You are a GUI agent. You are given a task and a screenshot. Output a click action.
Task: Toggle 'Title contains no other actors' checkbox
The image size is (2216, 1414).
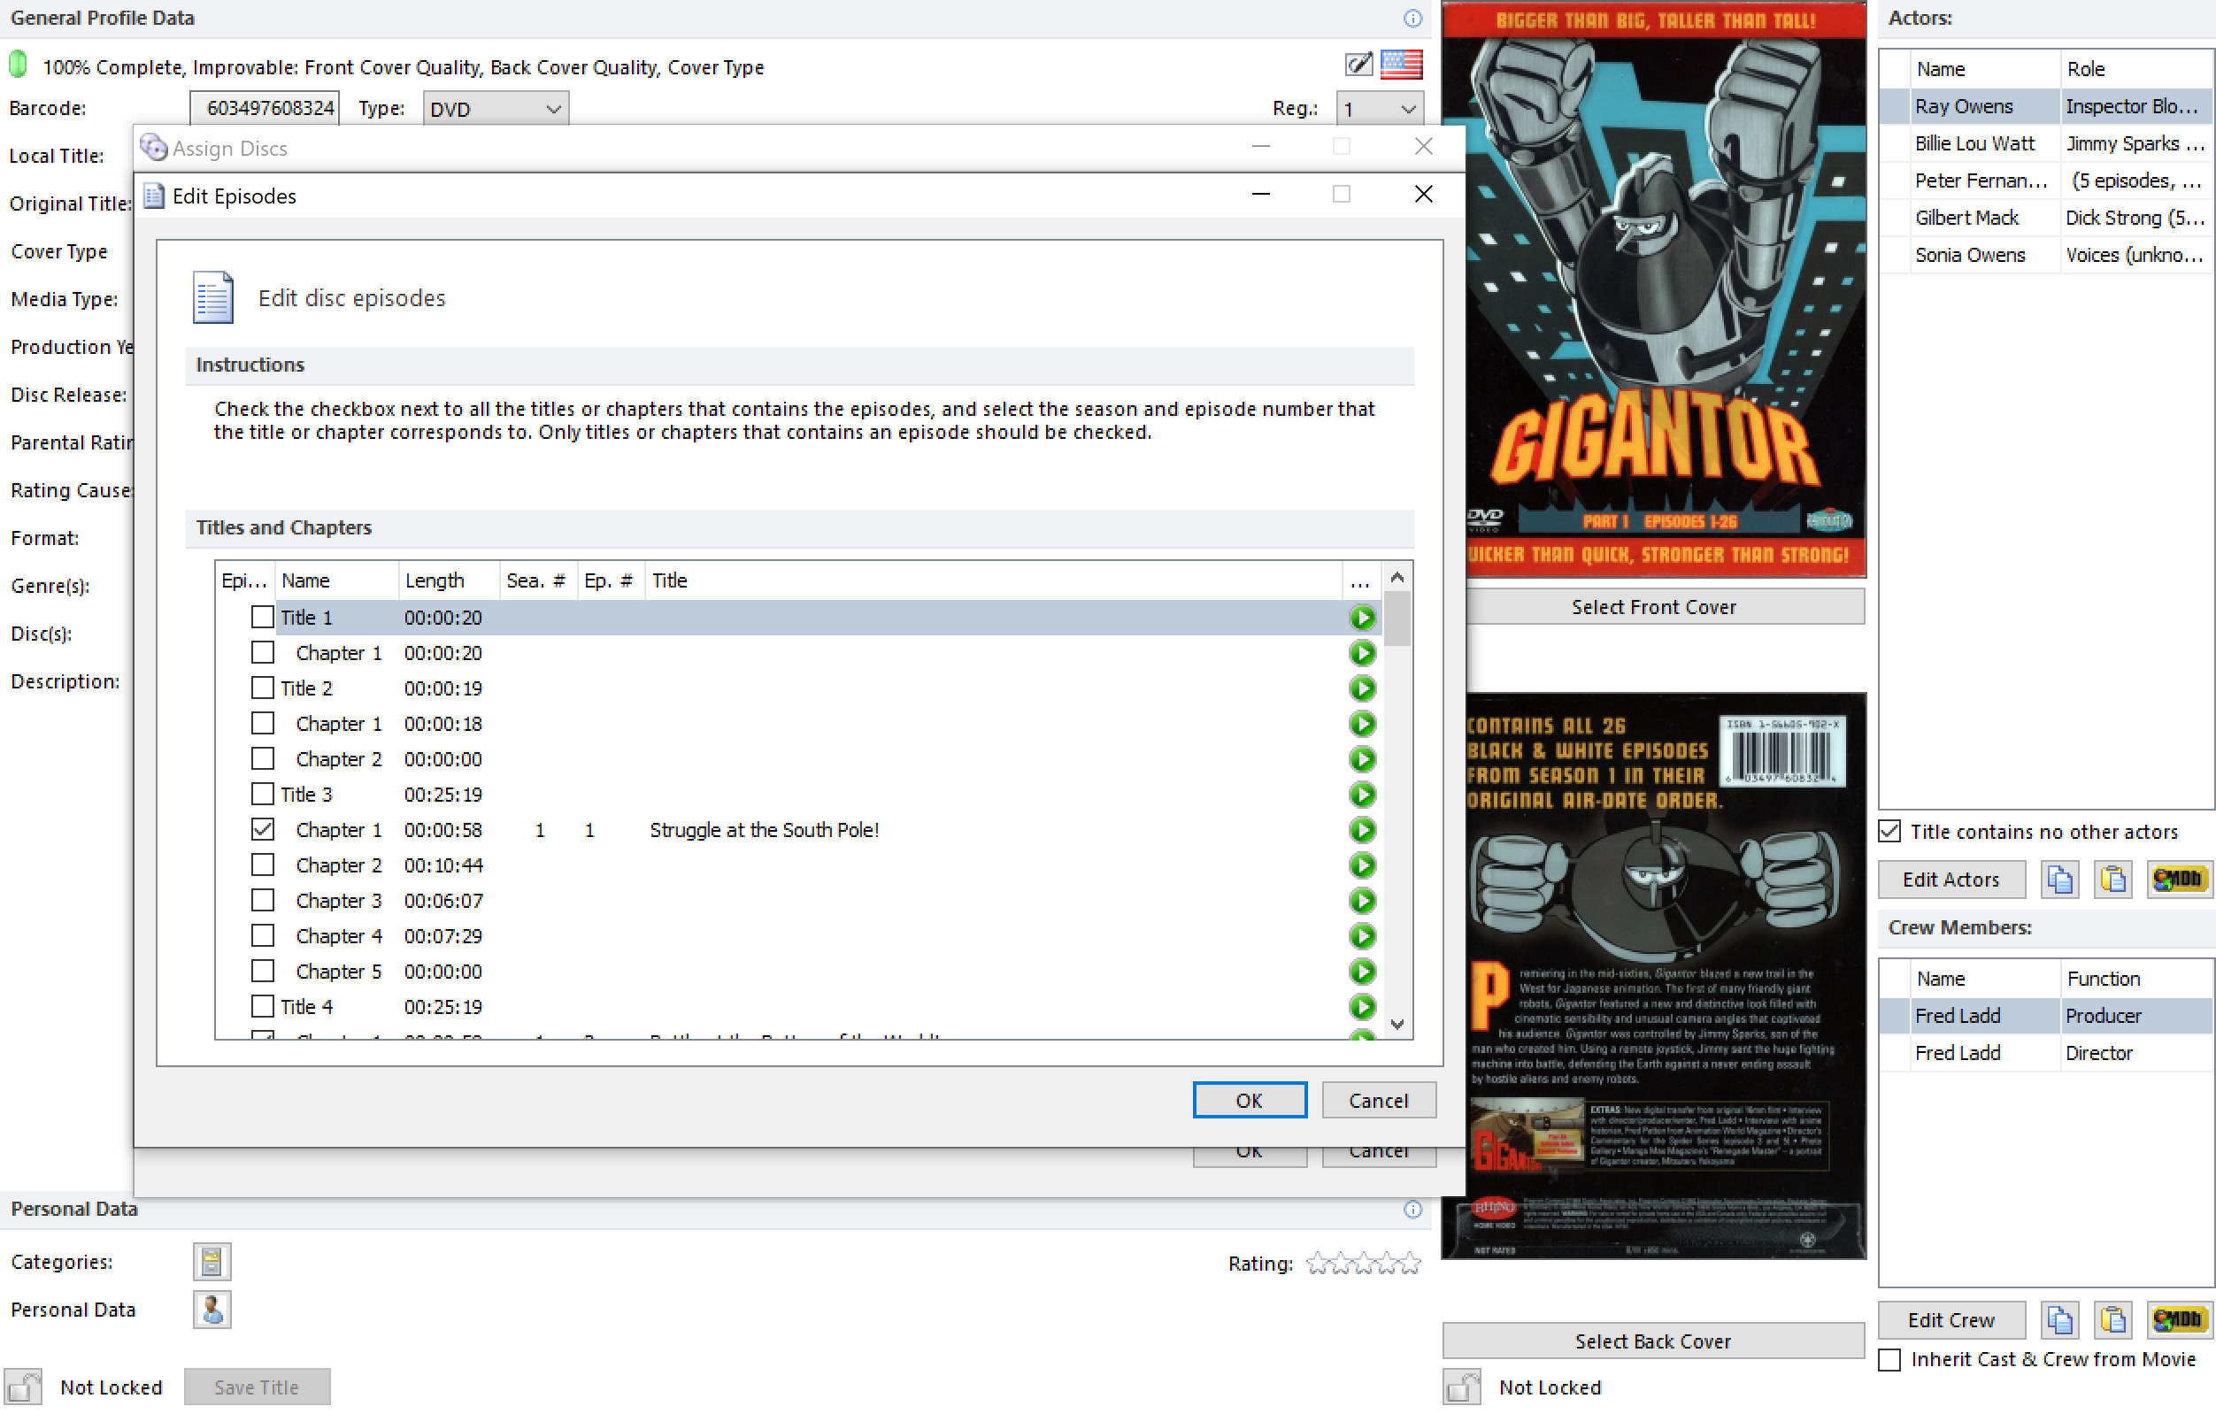click(x=1889, y=832)
